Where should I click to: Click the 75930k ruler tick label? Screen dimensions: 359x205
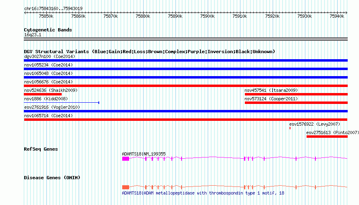[x=305, y=16]
